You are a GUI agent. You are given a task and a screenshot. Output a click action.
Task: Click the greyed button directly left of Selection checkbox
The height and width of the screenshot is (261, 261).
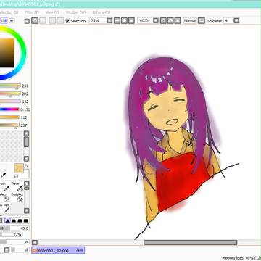coord(60,21)
